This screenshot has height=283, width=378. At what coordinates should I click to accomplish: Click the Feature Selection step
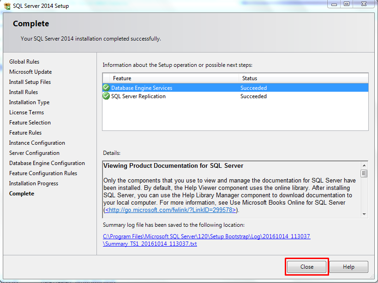30,123
